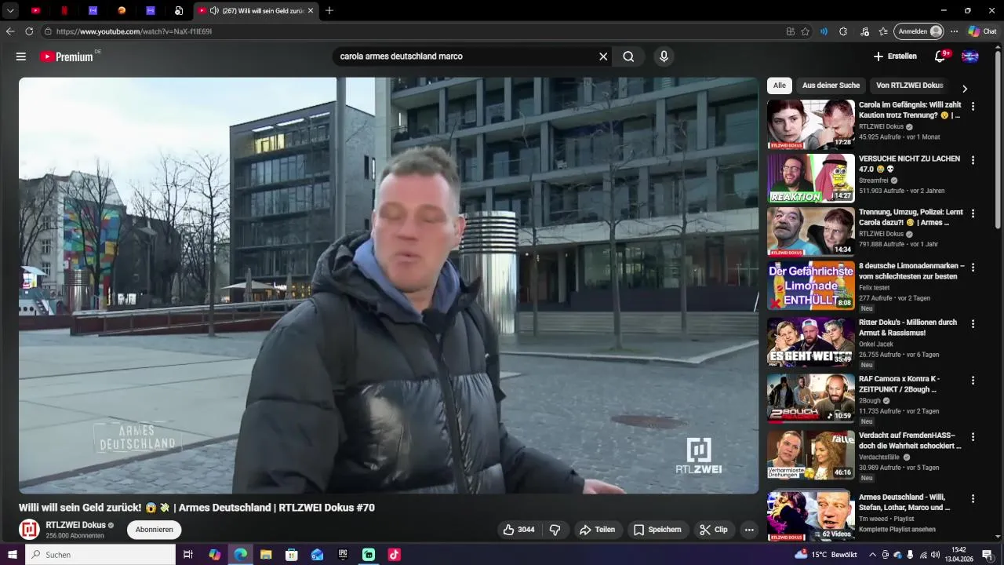
Task: Show more filter chips with arrow
Action: click(x=965, y=89)
